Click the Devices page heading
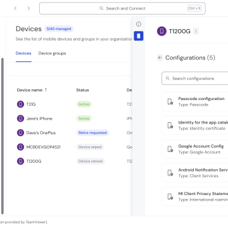Screen dimensions: 228x228 (x=28, y=28)
